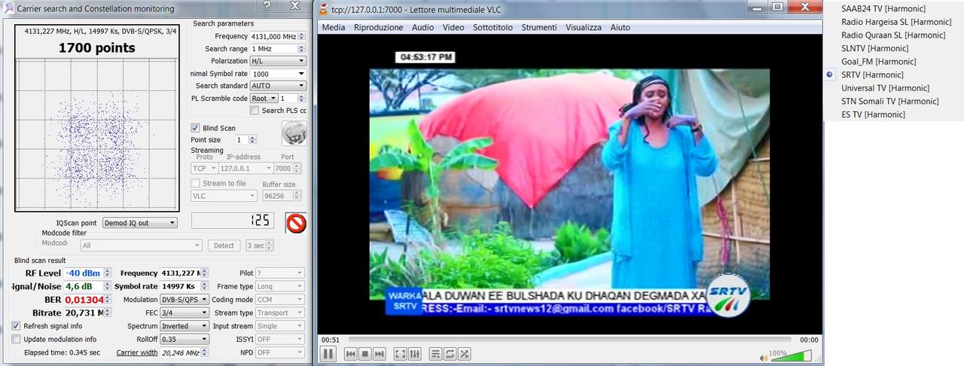Adjust the VLC volume slider
964x366 pixels.
[x=792, y=355]
